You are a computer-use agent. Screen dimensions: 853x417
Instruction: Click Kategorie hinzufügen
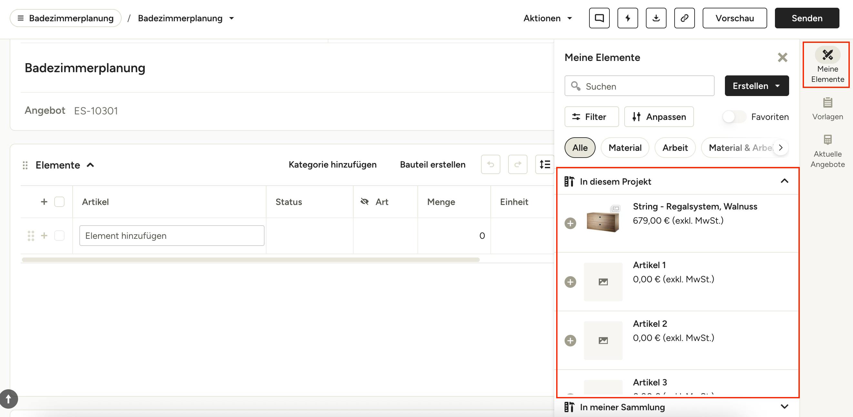click(x=333, y=165)
